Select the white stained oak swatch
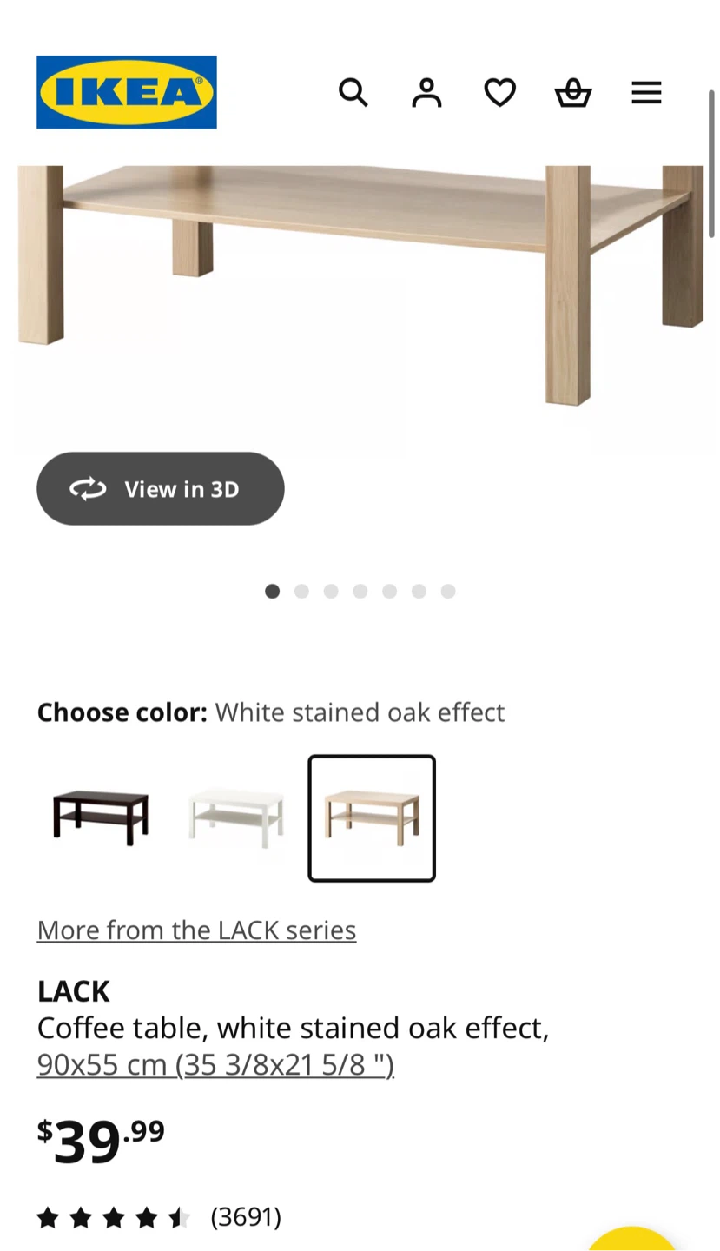Screen dimensions: 720x1251 click(372, 818)
